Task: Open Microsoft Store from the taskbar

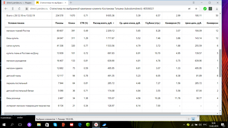Action: coord(47,125)
